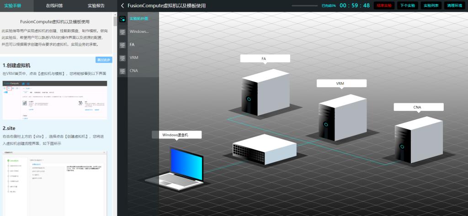Viewport: 468px width, 216px height.
Task: Open the 在线问答 tab
Action: click(55, 5)
